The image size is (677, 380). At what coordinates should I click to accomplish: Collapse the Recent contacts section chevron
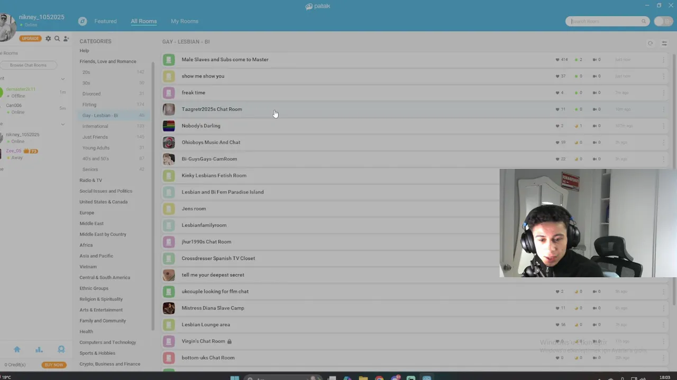pos(62,79)
